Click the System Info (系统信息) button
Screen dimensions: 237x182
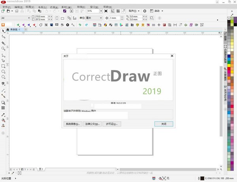(73, 124)
